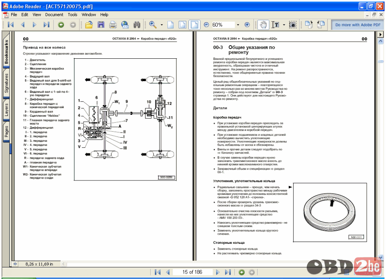Click the vertical scrollbar thumb

(x=381, y=61)
